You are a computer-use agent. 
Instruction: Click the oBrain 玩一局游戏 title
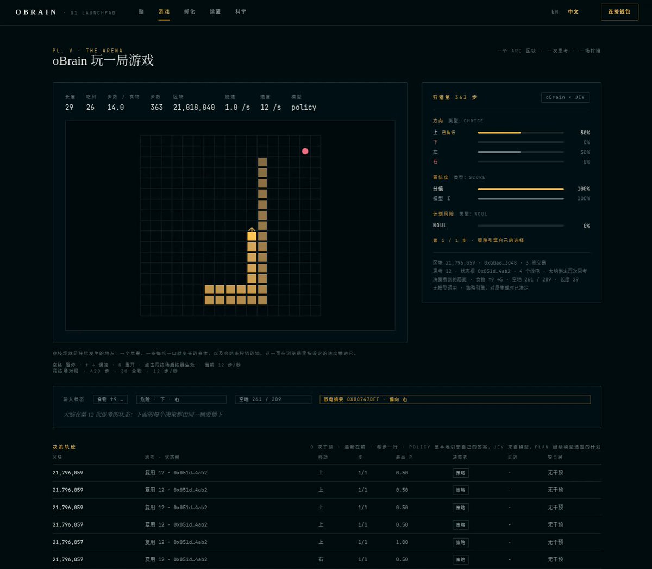(x=103, y=61)
